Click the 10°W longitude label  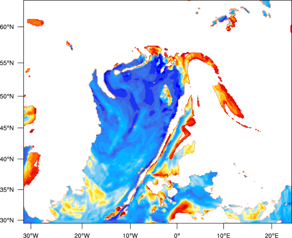tap(130, 235)
